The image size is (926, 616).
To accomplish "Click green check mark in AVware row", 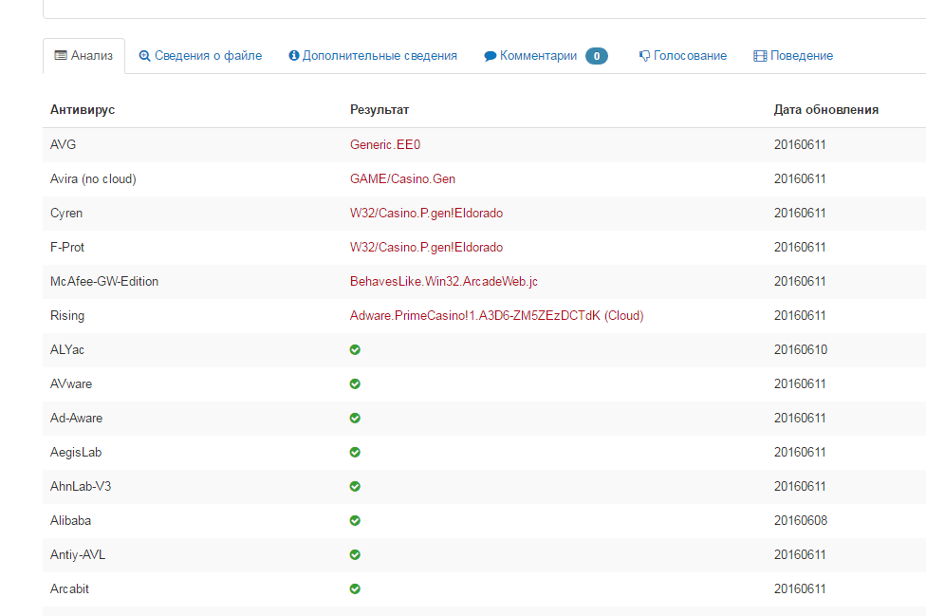I will tap(355, 383).
